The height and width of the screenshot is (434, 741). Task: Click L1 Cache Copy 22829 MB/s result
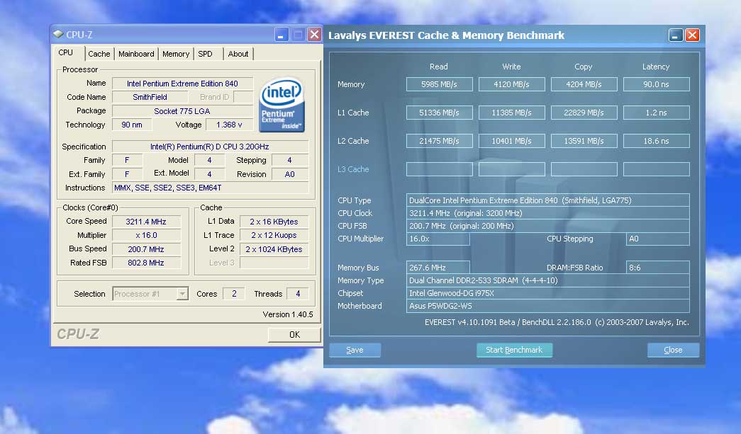tap(584, 113)
